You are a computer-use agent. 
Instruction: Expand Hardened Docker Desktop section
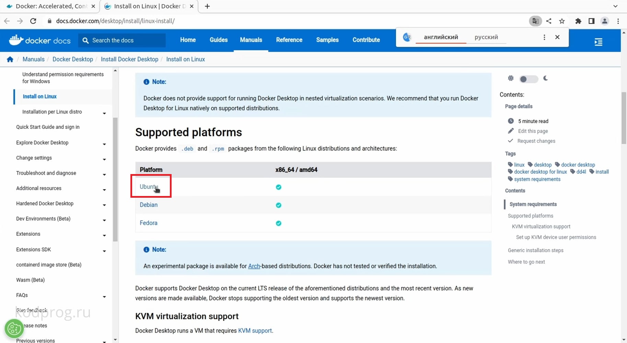(104, 205)
